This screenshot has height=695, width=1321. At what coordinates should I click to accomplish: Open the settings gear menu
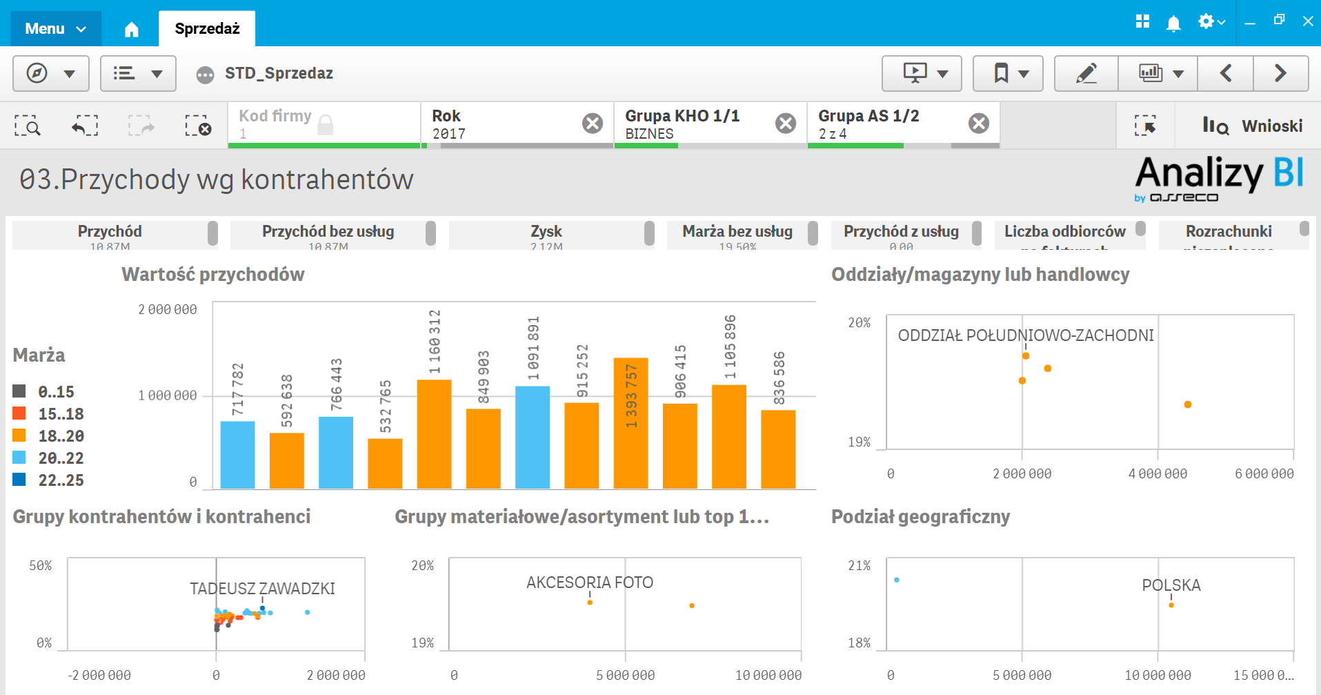point(1211,21)
